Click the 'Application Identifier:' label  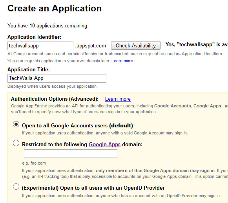[x=34, y=37]
